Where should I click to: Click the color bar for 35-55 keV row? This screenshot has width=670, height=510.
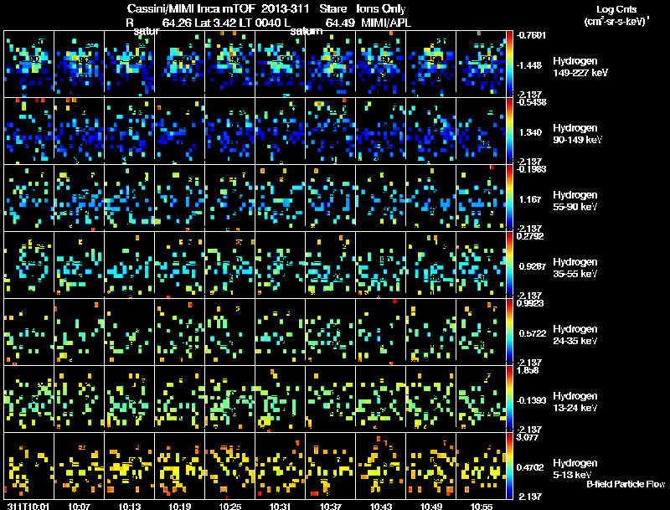click(x=509, y=265)
